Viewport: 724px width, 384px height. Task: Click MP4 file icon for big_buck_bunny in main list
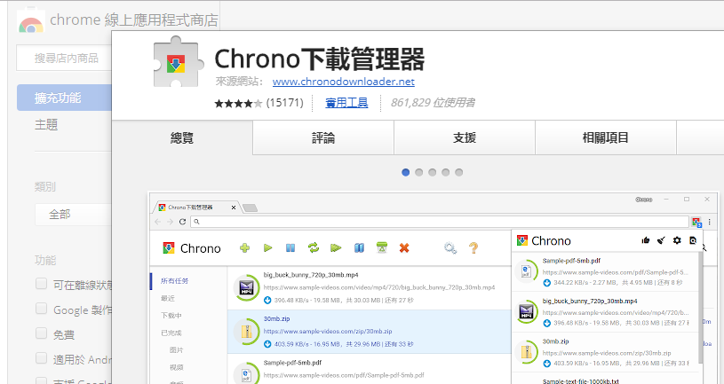[246, 287]
